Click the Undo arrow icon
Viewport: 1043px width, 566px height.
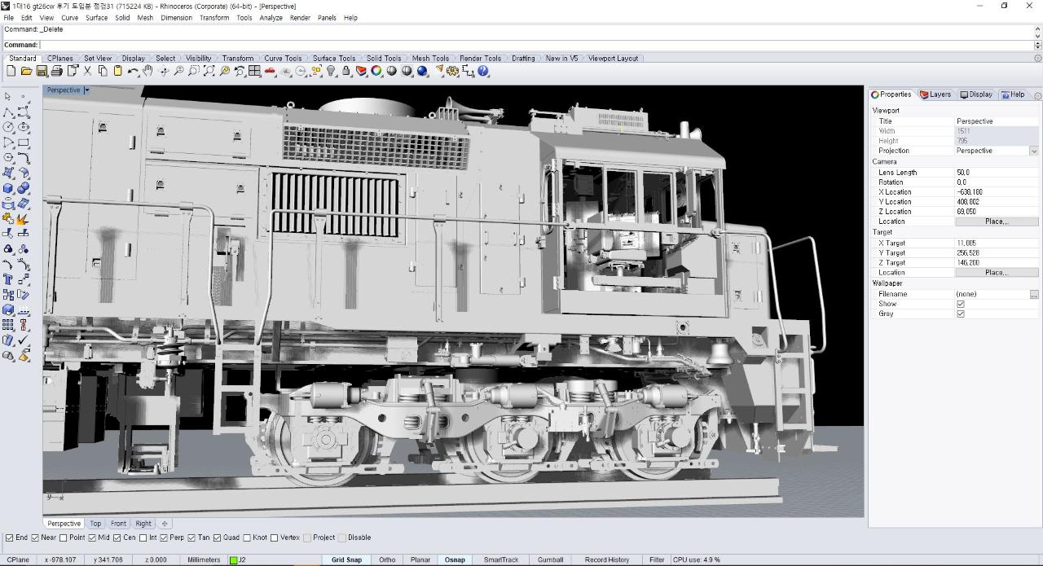[x=132, y=72]
